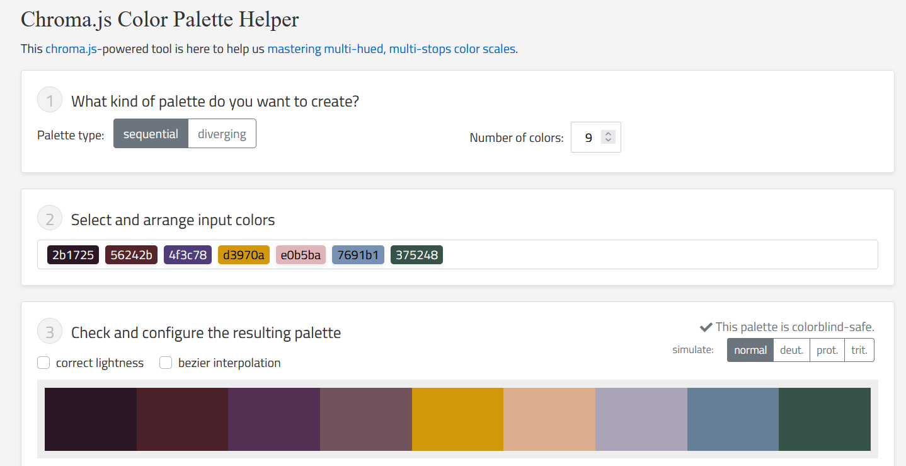Simulate deuteranopia with deut. button

[791, 350]
